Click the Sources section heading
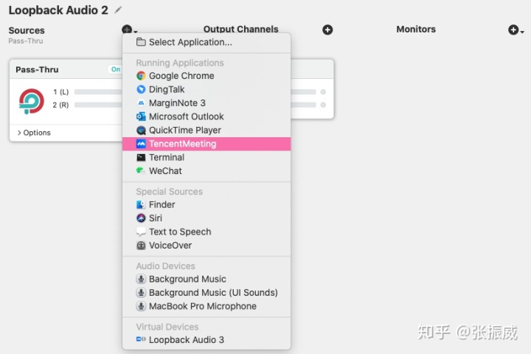Screen dimensions: 531x354 click(27, 30)
